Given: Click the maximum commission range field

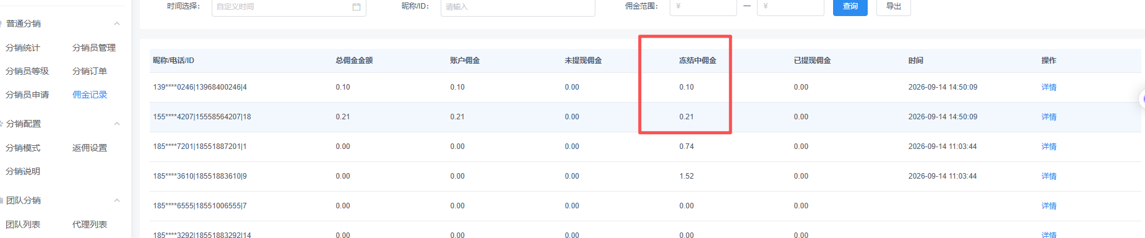Looking at the screenshot, I should [790, 7].
